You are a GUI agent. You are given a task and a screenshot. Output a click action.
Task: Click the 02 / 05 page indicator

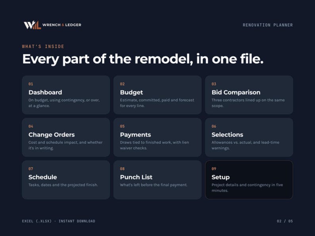pos(285,221)
